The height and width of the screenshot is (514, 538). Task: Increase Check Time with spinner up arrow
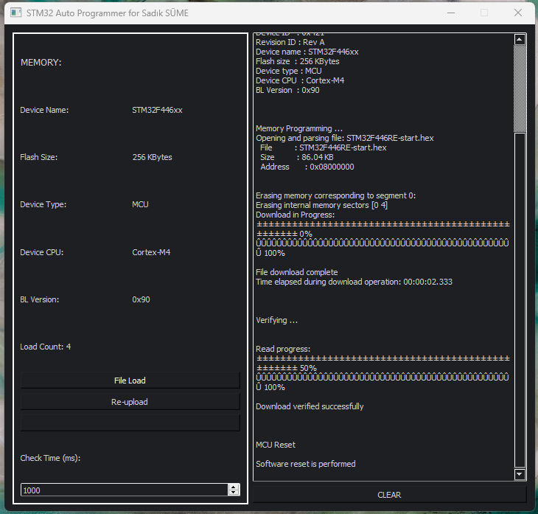click(234, 487)
